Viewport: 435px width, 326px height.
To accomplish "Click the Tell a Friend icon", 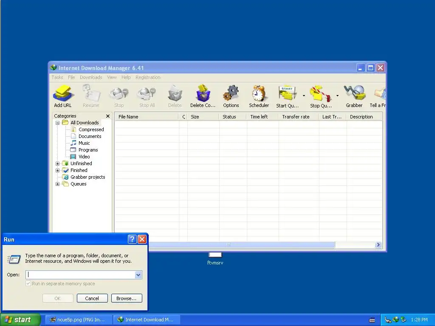I will (378, 96).
